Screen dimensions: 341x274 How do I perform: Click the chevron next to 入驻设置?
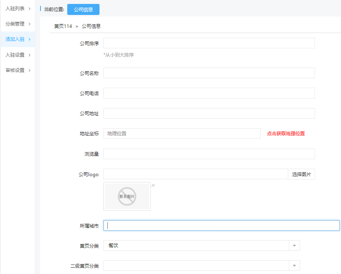click(29, 55)
